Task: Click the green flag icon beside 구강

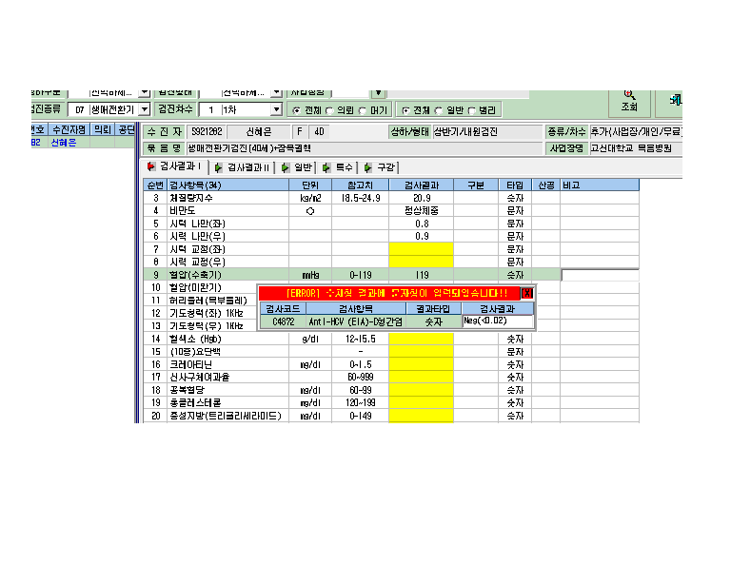Action: tap(367, 167)
